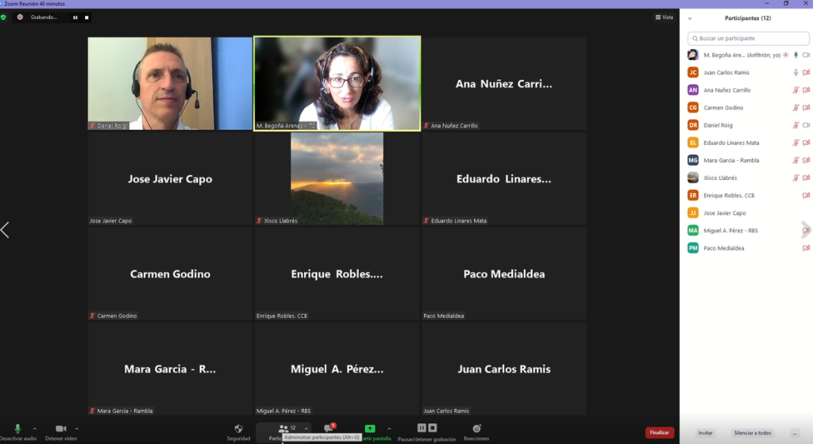Pause recording with top-left pause icon
The image size is (813, 444).
point(75,17)
